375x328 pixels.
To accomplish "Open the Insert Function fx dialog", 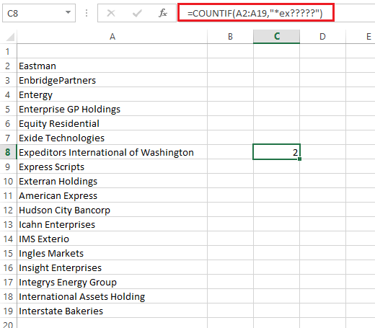I will pyautogui.click(x=163, y=13).
